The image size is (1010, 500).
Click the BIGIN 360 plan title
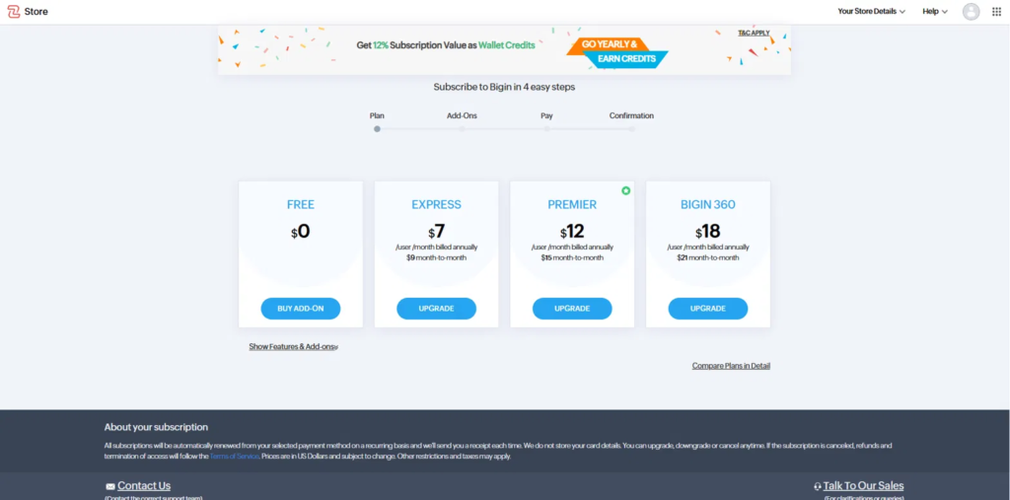coord(708,205)
